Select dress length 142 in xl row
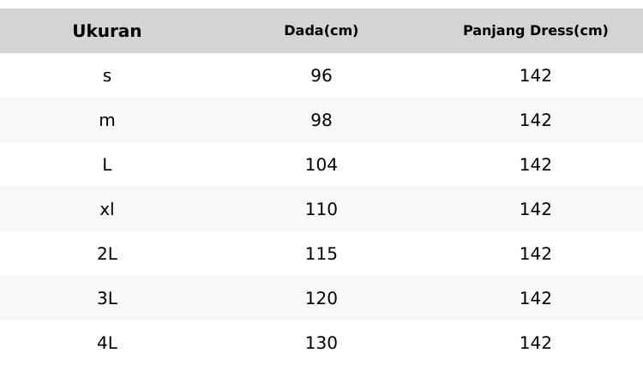Viewport: 643px width, 365px height. pyautogui.click(x=535, y=209)
